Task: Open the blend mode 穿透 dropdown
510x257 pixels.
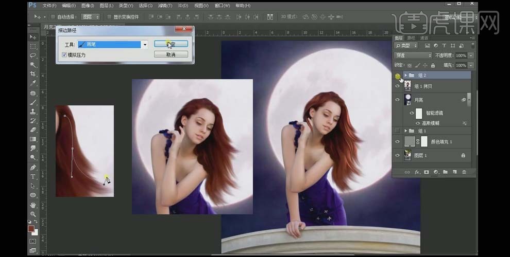Action: [413, 56]
